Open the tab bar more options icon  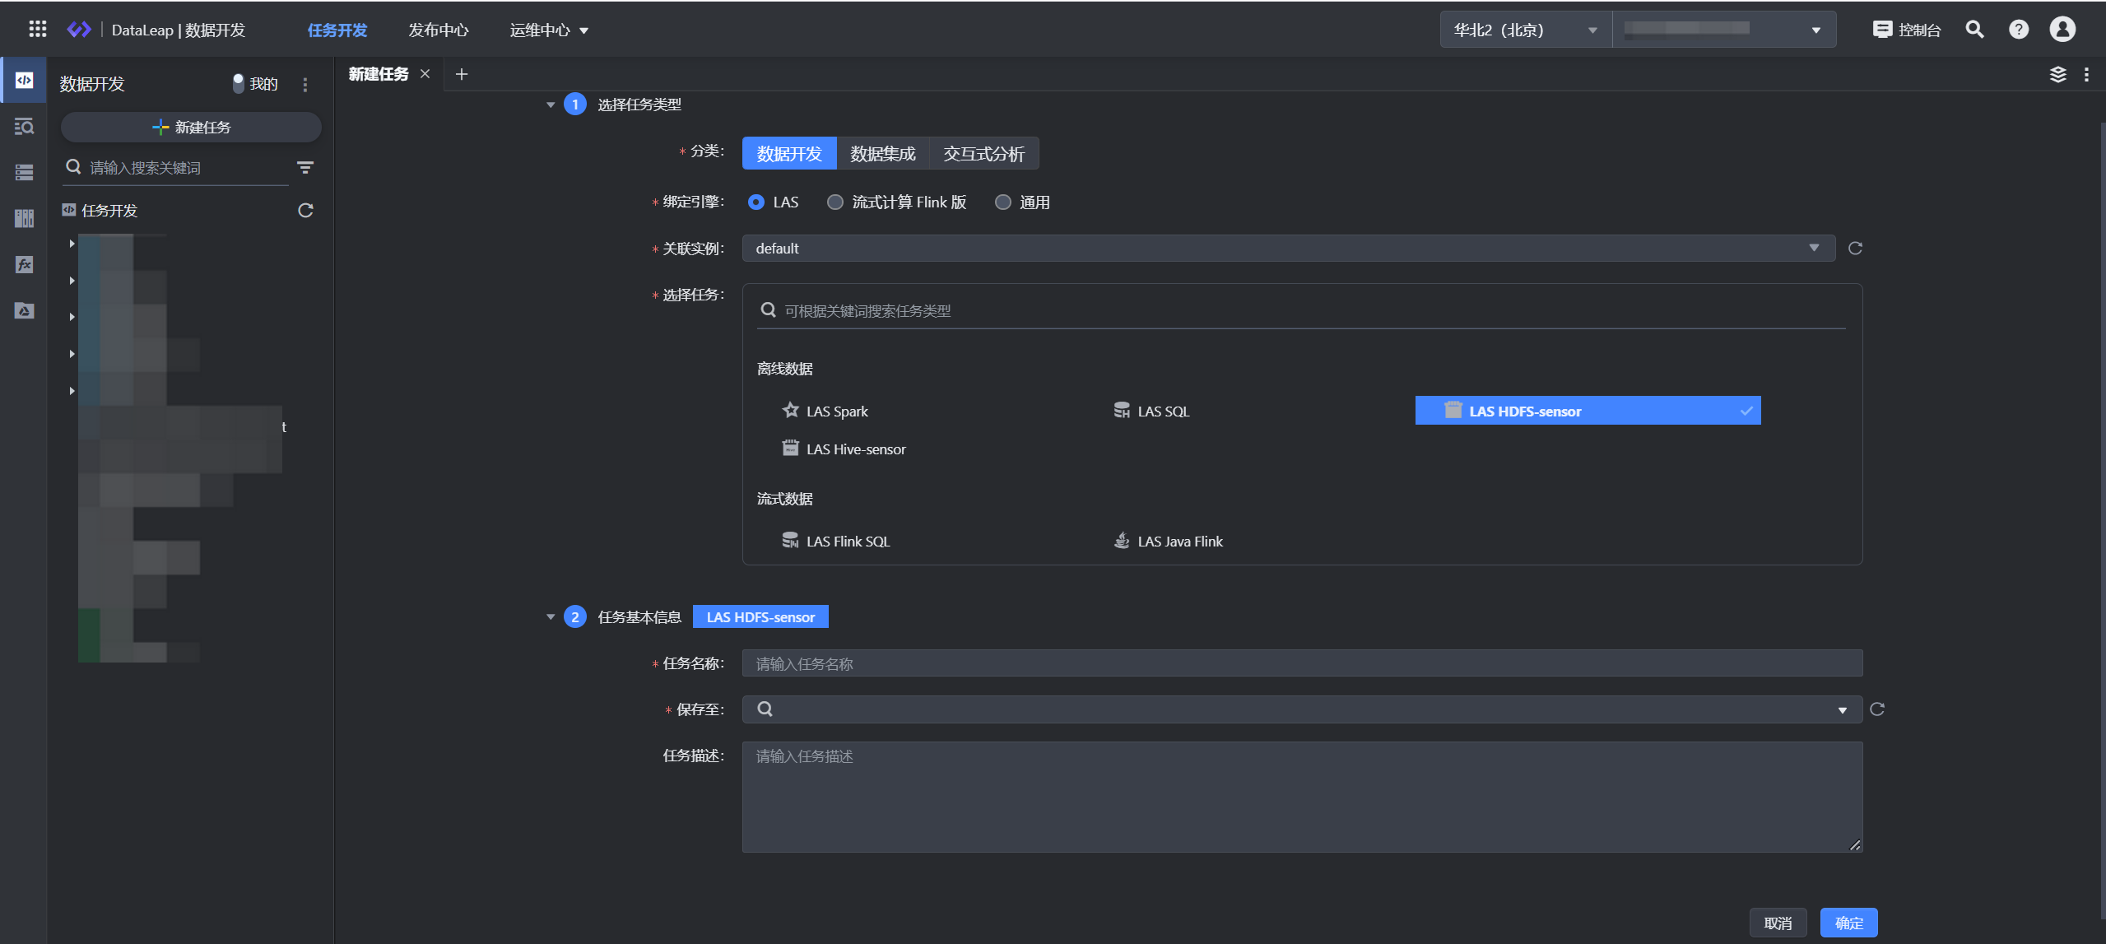click(2086, 75)
